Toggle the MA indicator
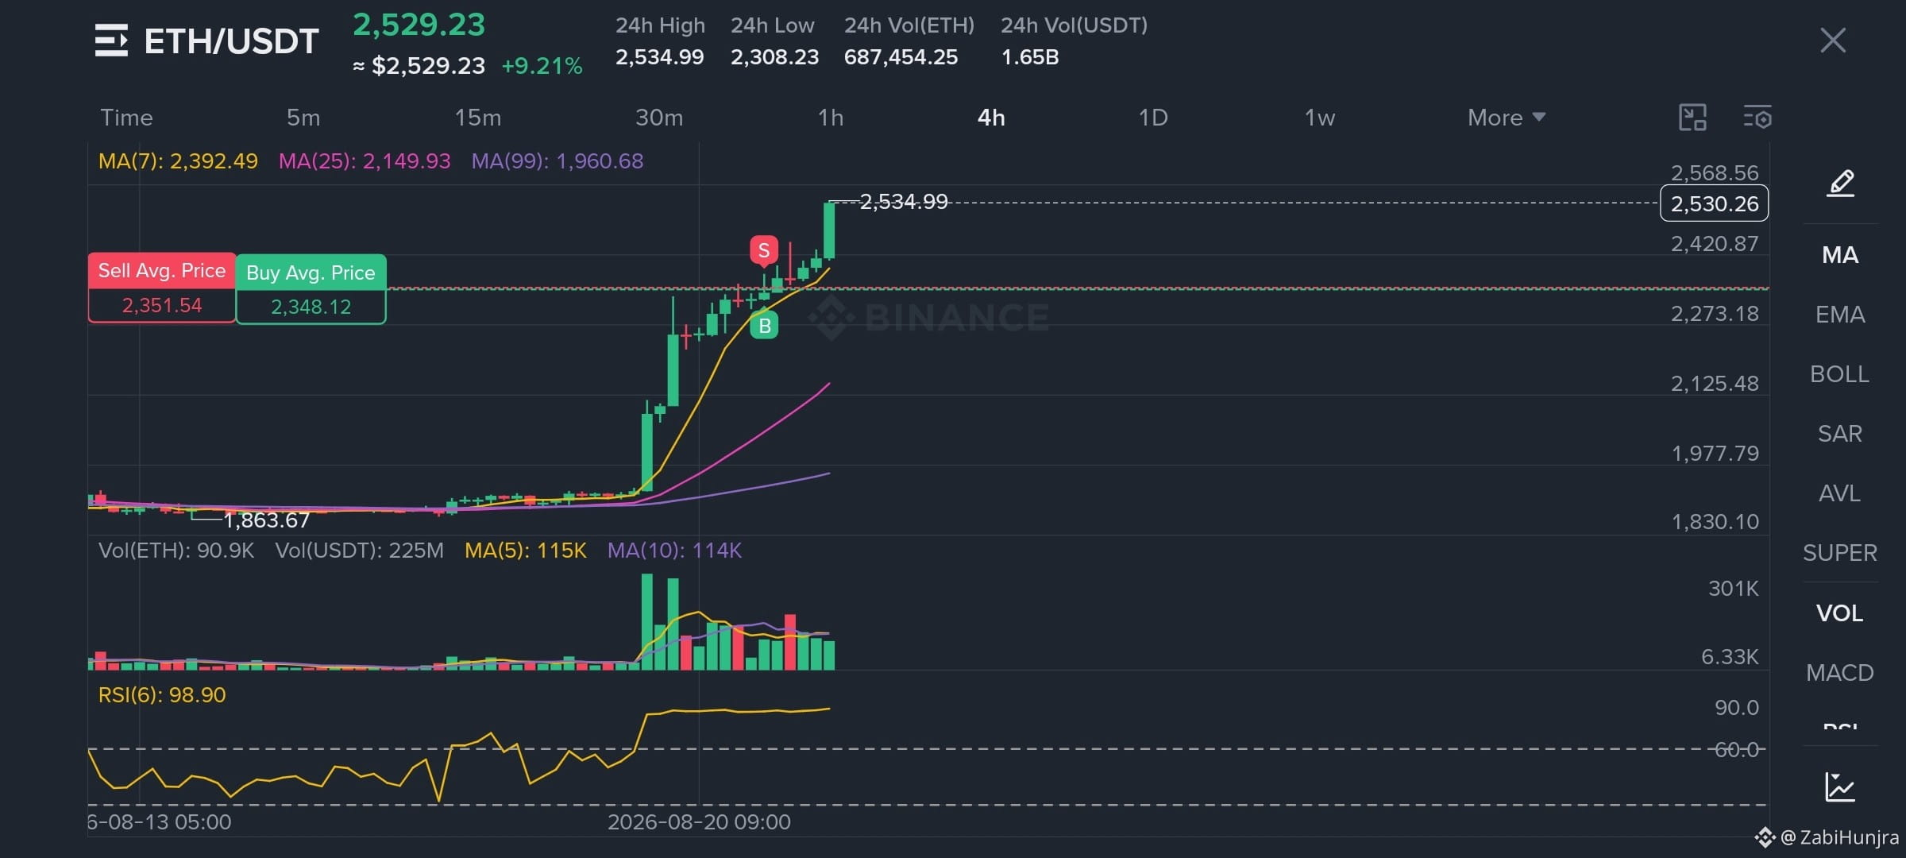The width and height of the screenshot is (1906, 858). tap(1840, 255)
